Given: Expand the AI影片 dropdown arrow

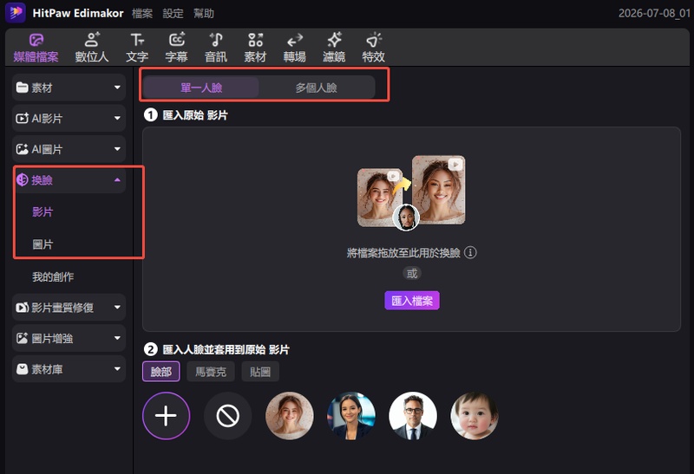Looking at the screenshot, I should coord(117,118).
